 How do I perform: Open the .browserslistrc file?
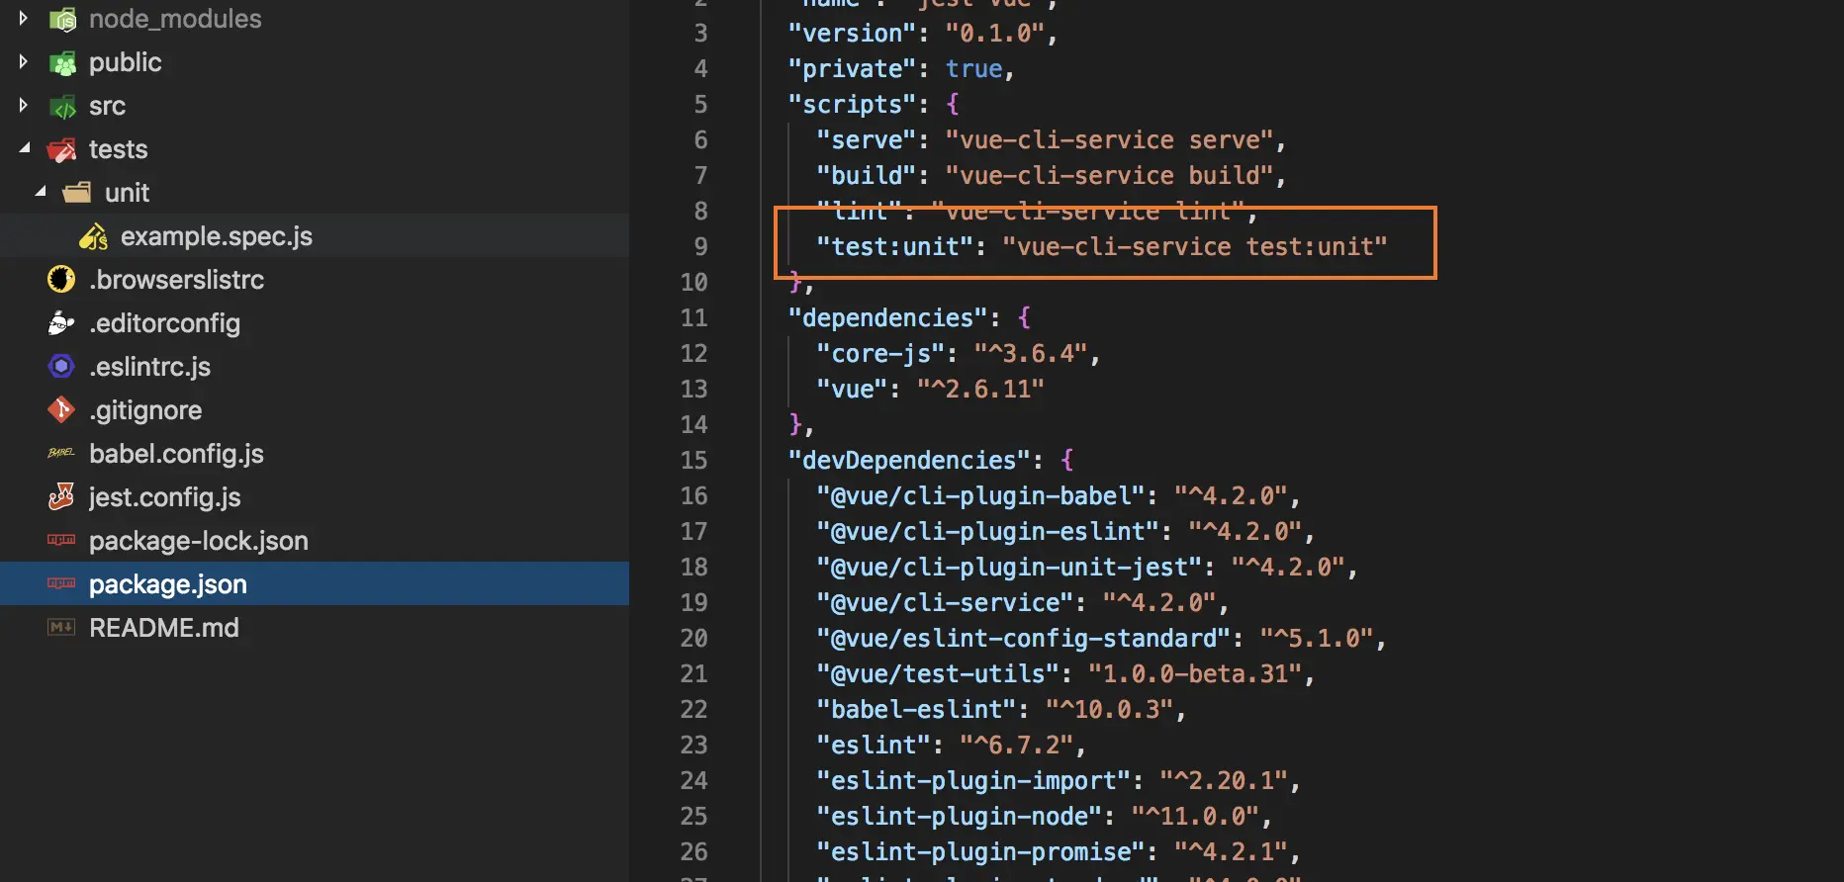[176, 280]
